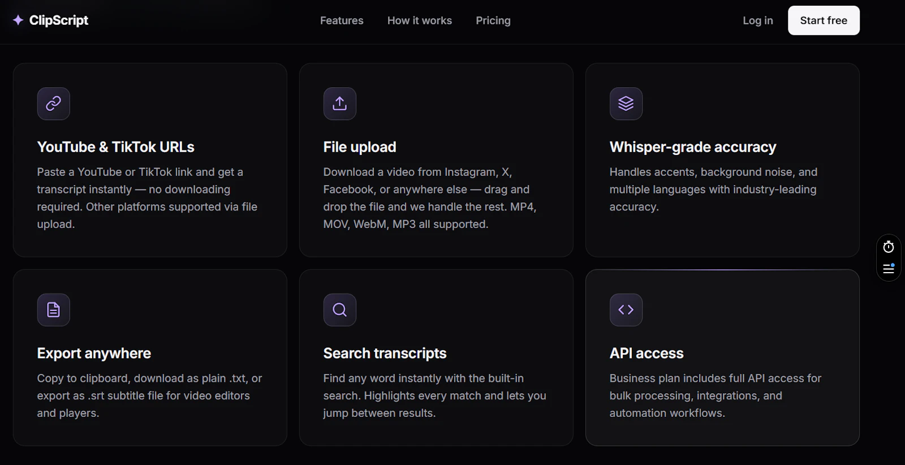Click the paragraph starting 'Handles accents, background noise'
This screenshot has height=465, width=905.
[x=714, y=190]
